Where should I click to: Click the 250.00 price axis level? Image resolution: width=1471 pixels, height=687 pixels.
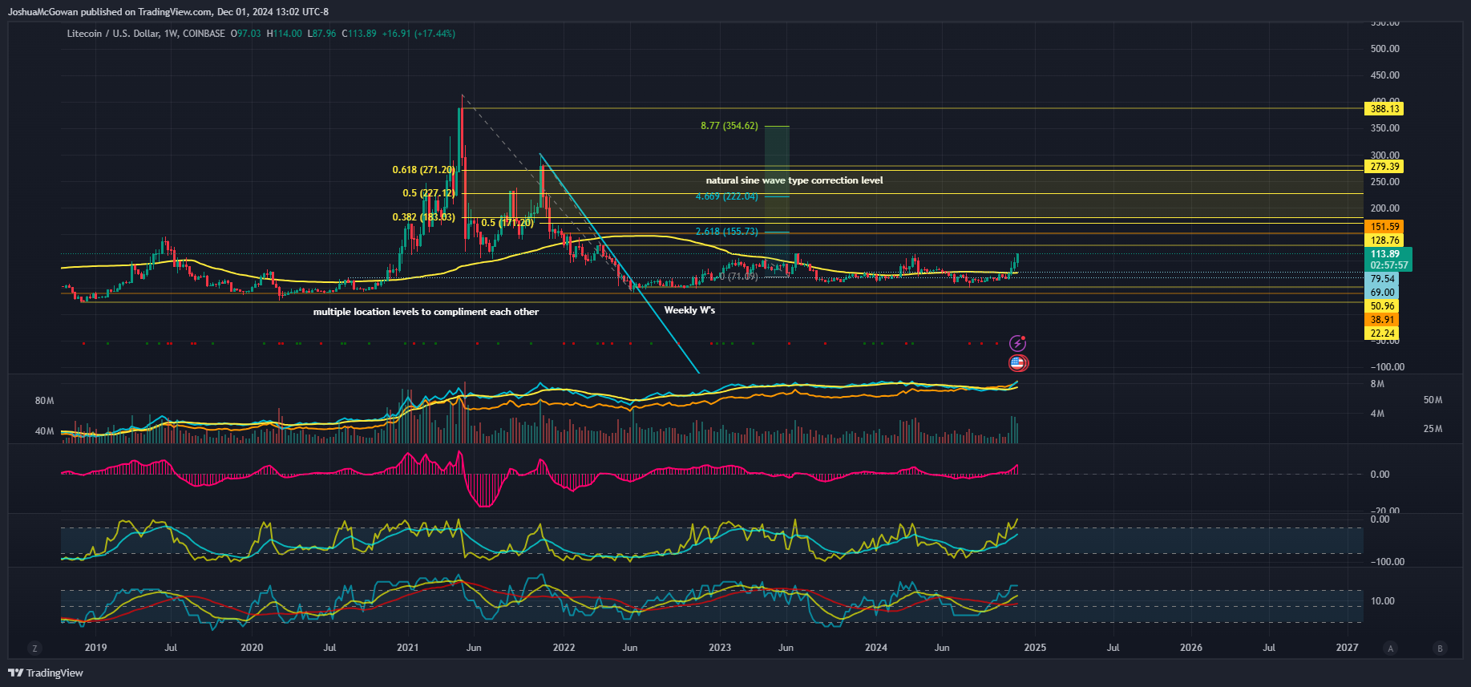pos(1385,182)
